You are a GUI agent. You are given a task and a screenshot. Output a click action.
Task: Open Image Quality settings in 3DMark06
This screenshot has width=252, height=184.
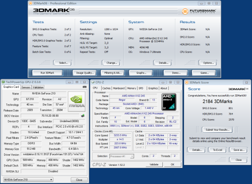(x=84, y=73)
